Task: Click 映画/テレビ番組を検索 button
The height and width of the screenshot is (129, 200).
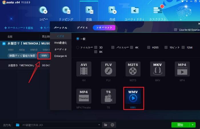Action: [22, 56]
